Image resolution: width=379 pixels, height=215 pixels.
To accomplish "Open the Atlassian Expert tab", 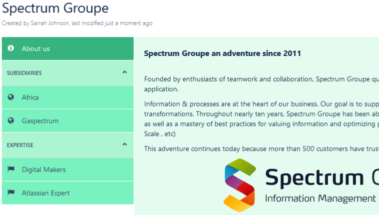I will (x=45, y=193).
